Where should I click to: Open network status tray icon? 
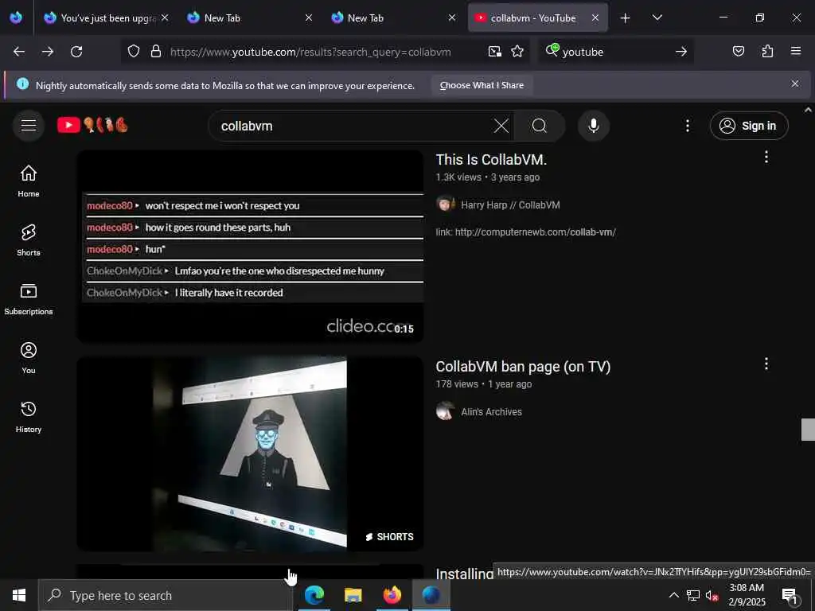coord(693,595)
